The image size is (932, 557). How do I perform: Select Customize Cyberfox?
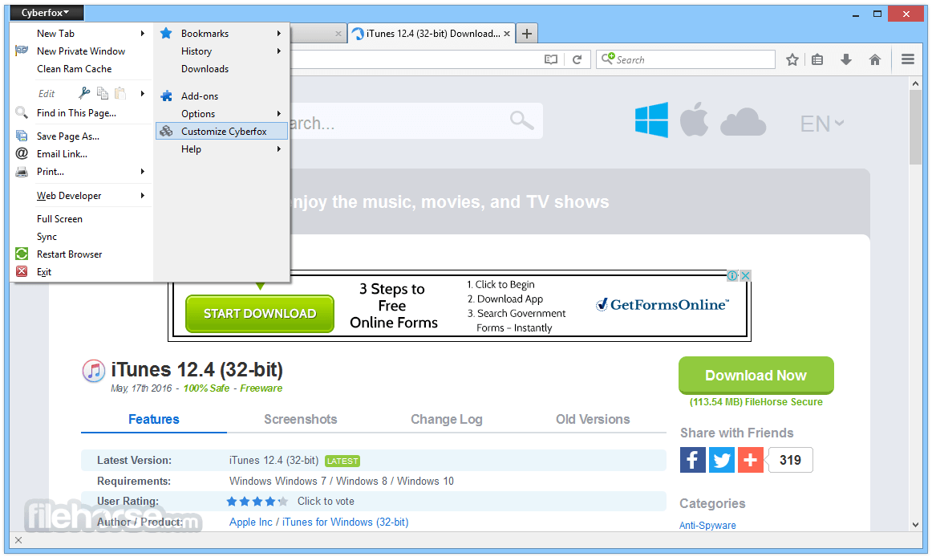point(221,132)
